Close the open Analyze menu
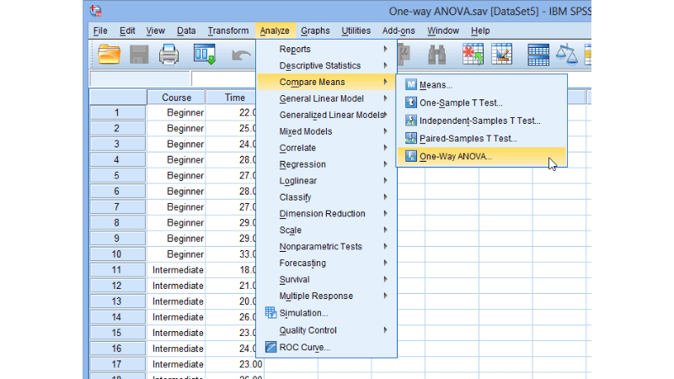 point(275,30)
